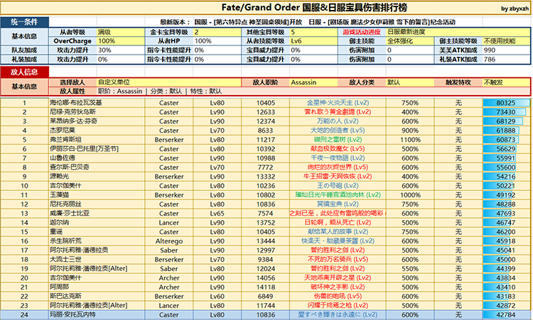Click the Lv60 cell in 斯巴达克斯 row
The width and height of the screenshot is (533, 320).
(217, 297)
